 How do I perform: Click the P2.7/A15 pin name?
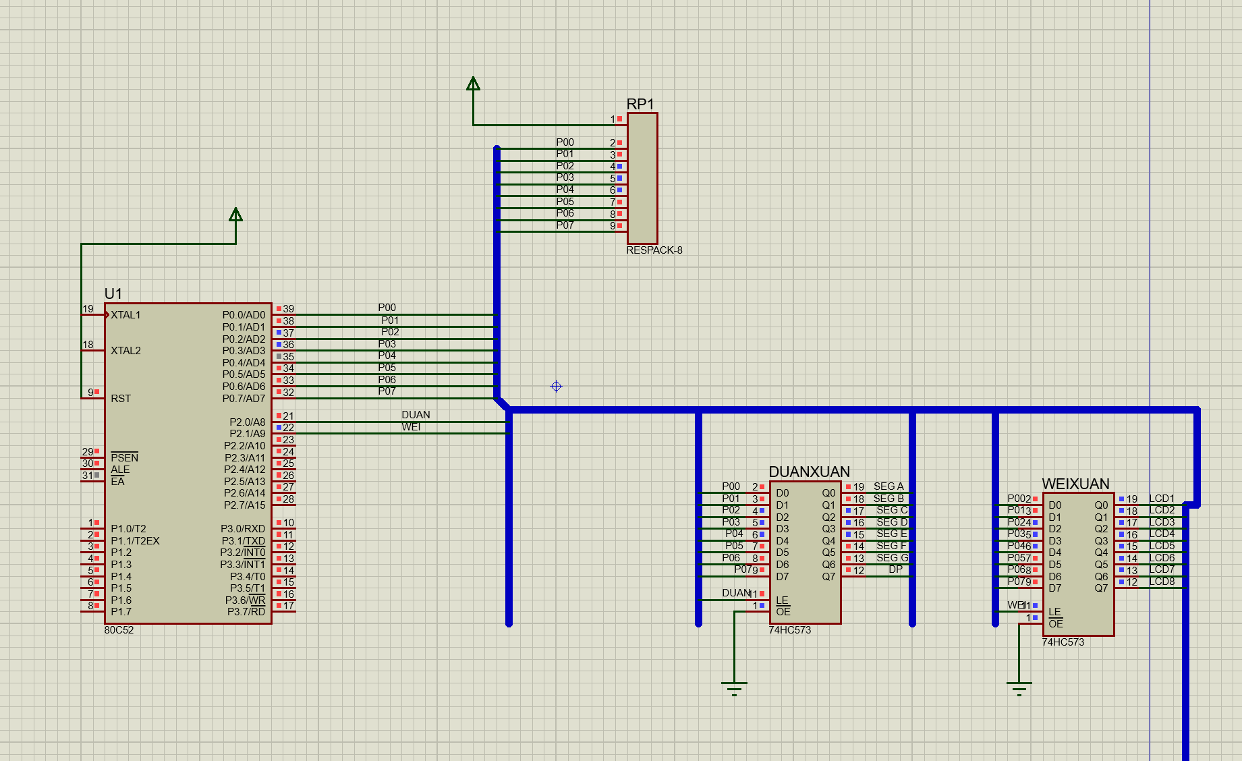244,505
